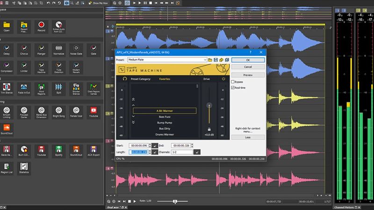Toggle the lock button beside Length field
This screenshot has width=374, height=210.
155,152
